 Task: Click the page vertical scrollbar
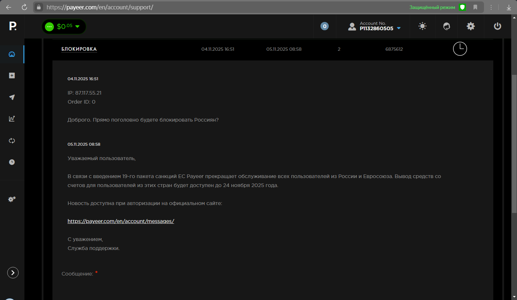pos(514,144)
